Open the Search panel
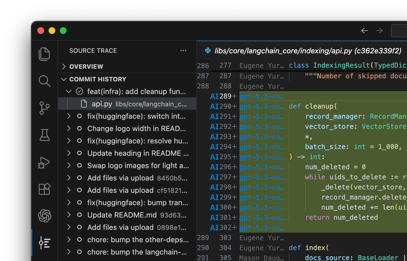The width and height of the screenshot is (407, 261). coord(44,81)
